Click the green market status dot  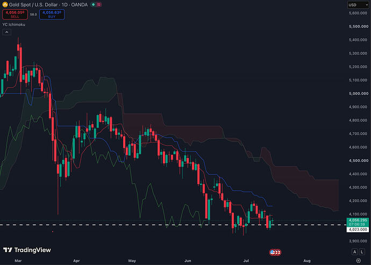[x=93, y=4]
